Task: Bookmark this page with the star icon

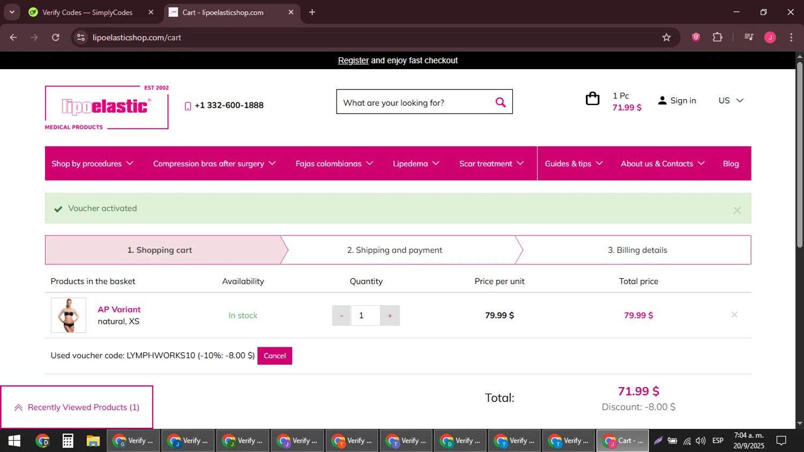Action: [x=666, y=38]
